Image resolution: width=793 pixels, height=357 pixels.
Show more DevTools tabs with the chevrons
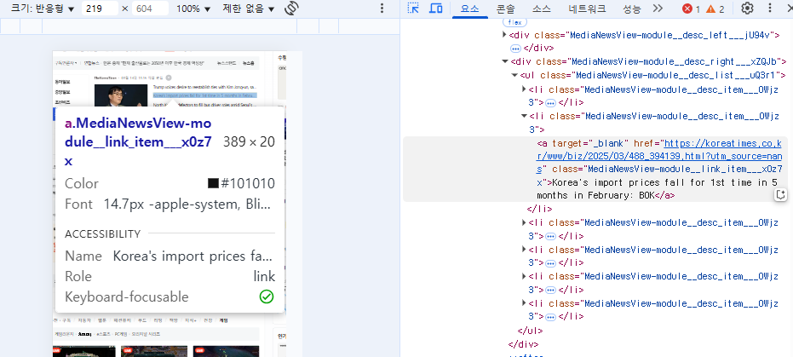pos(658,8)
